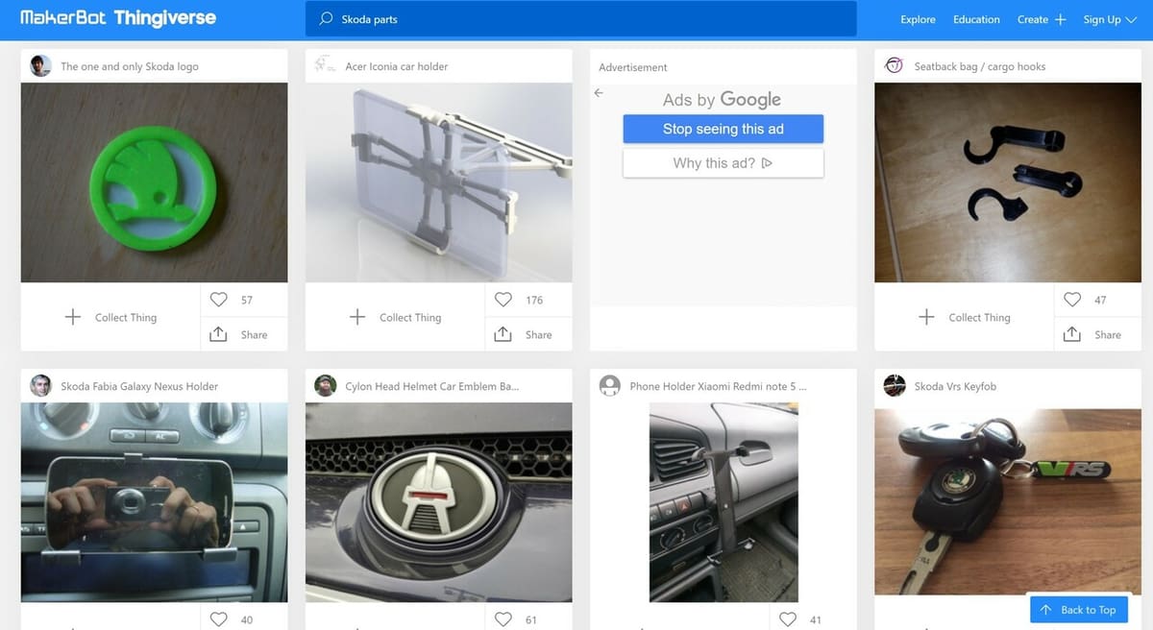Image resolution: width=1153 pixels, height=630 pixels.
Task: Collect the Acer Iconia car holder
Action: pyautogui.click(x=395, y=317)
